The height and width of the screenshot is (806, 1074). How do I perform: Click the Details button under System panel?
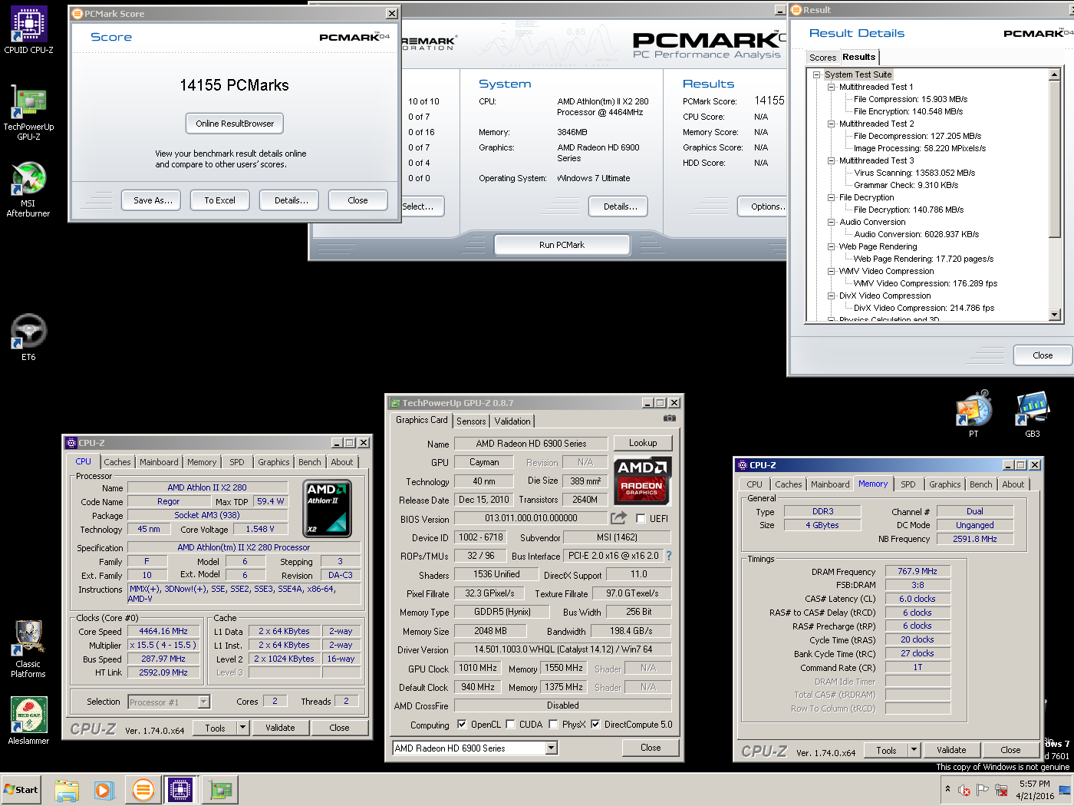click(x=618, y=206)
